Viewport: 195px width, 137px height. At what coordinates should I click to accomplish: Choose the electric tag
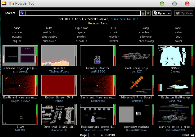pos(81,41)
